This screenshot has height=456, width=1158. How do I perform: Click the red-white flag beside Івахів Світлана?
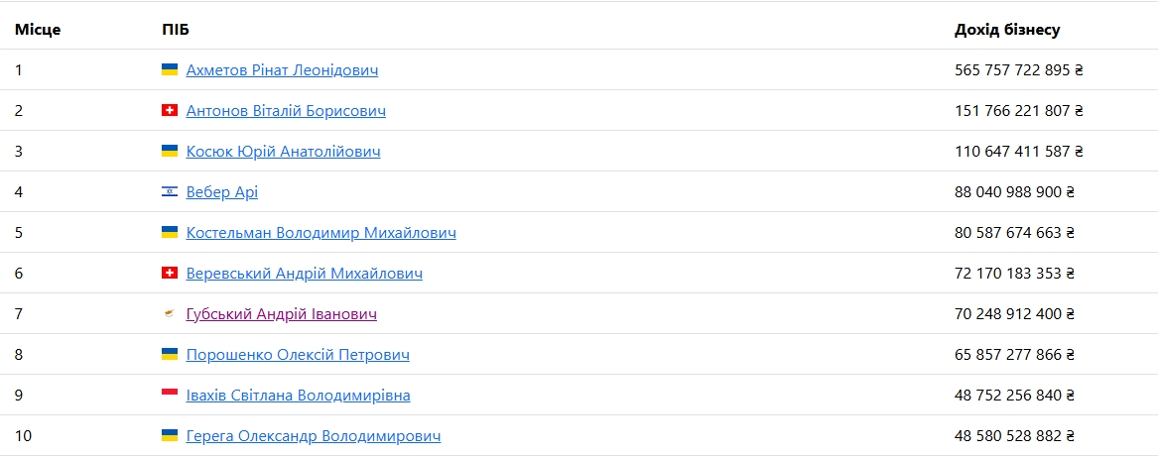click(x=170, y=396)
